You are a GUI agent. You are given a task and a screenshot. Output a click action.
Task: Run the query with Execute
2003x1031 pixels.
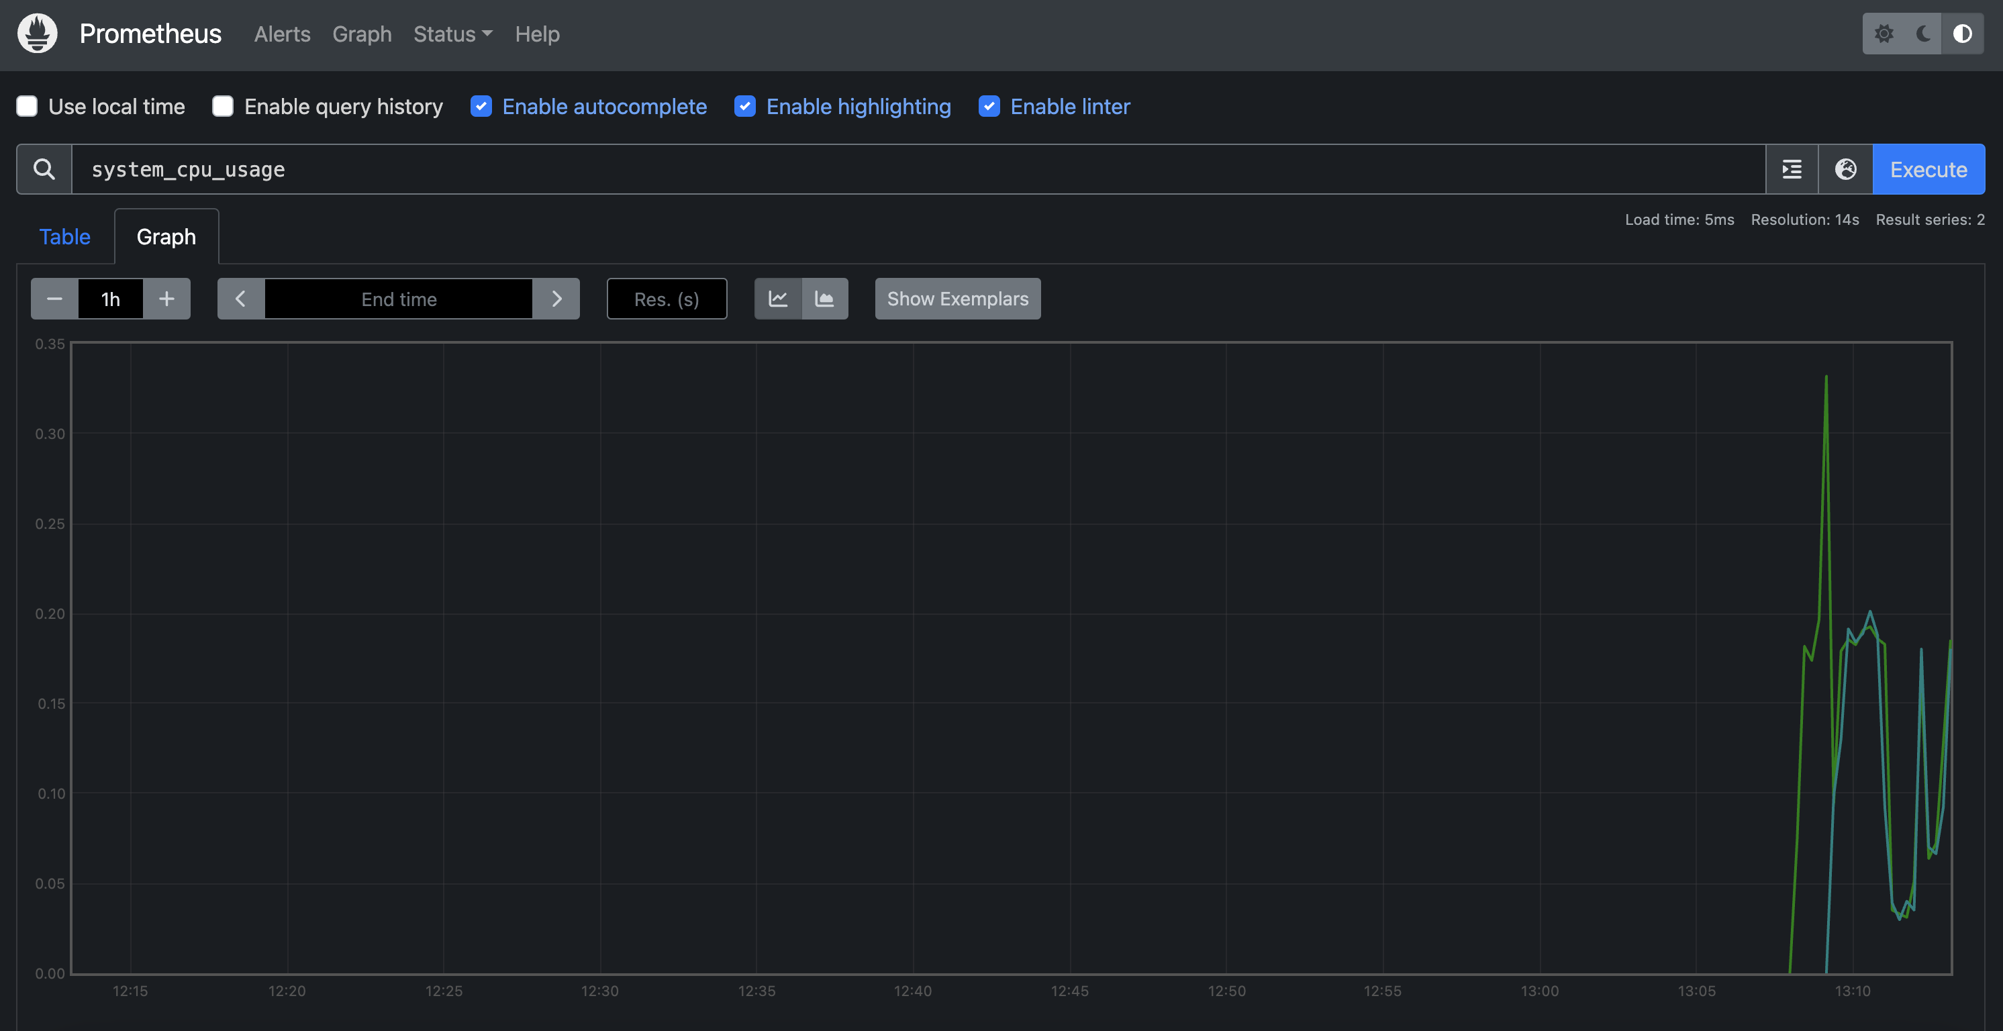tap(1928, 168)
